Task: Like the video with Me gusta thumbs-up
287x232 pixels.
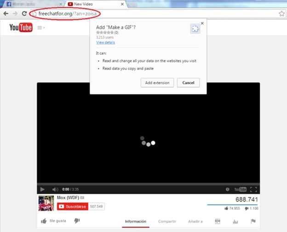Action: pyautogui.click(x=53, y=221)
